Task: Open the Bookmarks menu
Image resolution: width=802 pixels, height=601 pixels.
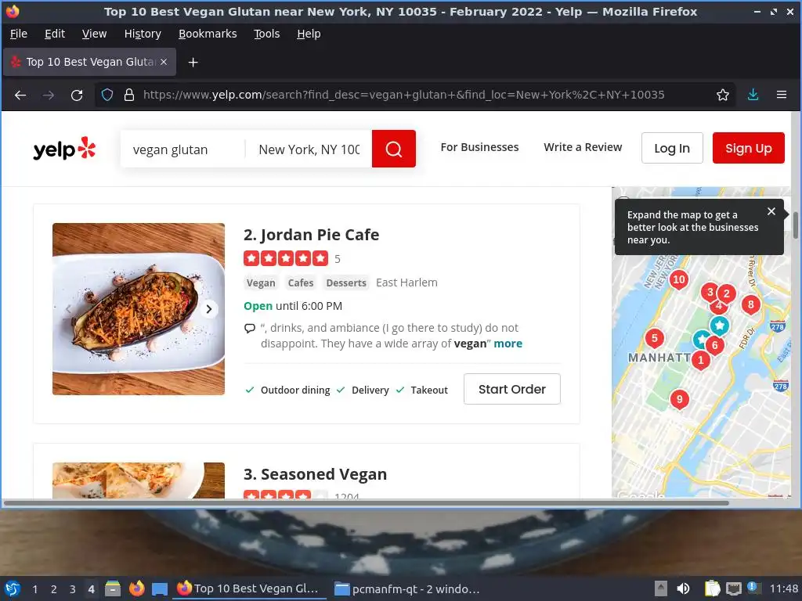Action: [x=208, y=34]
